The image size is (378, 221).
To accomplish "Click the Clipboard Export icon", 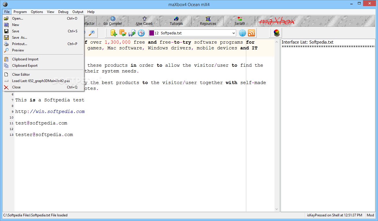I will (6, 66).
